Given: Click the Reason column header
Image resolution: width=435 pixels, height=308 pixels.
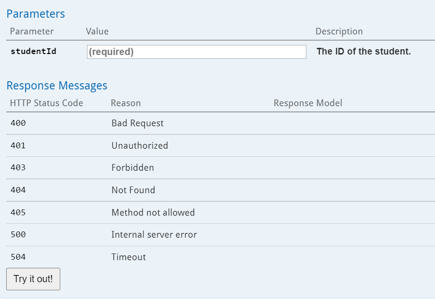Looking at the screenshot, I should coord(126,103).
